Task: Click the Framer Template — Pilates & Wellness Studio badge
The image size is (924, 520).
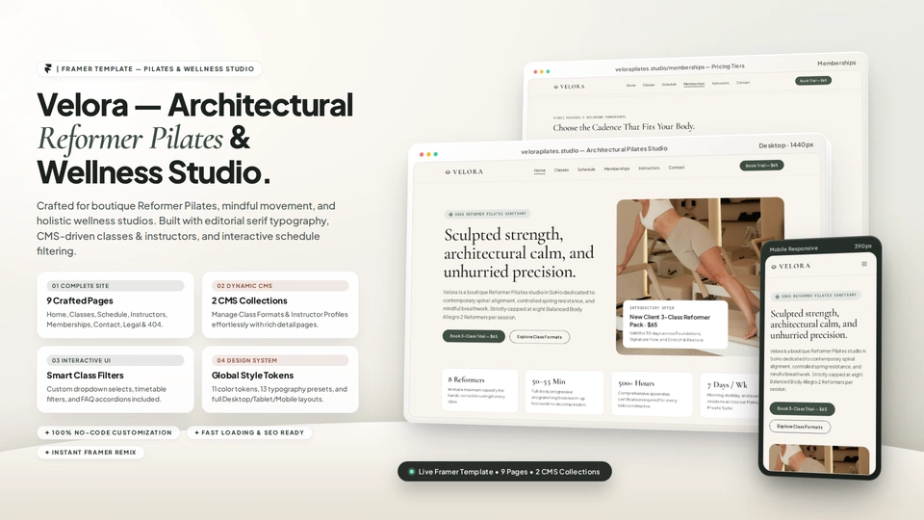Action: 150,69
